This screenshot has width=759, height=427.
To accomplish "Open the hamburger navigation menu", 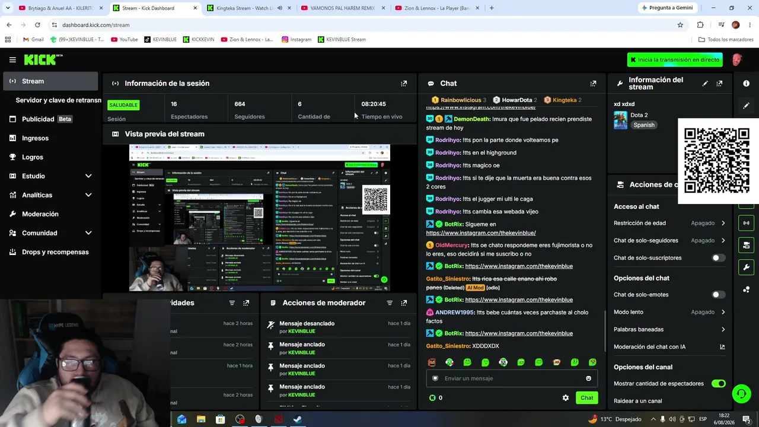I will pyautogui.click(x=12, y=60).
